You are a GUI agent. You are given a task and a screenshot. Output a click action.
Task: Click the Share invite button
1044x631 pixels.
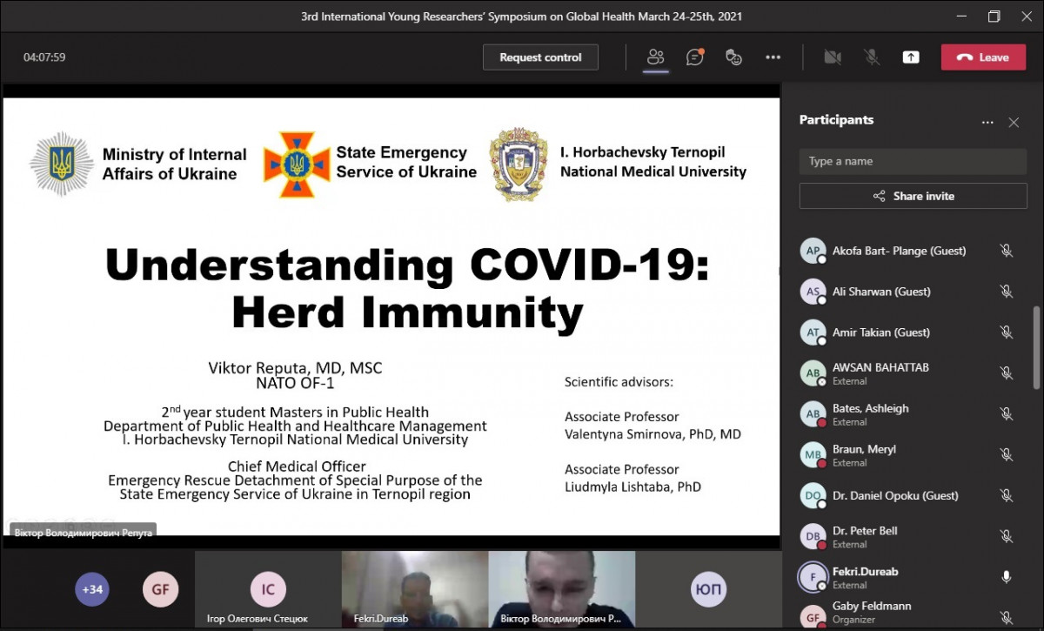(x=913, y=196)
